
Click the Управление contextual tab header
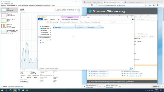pos(70,17)
